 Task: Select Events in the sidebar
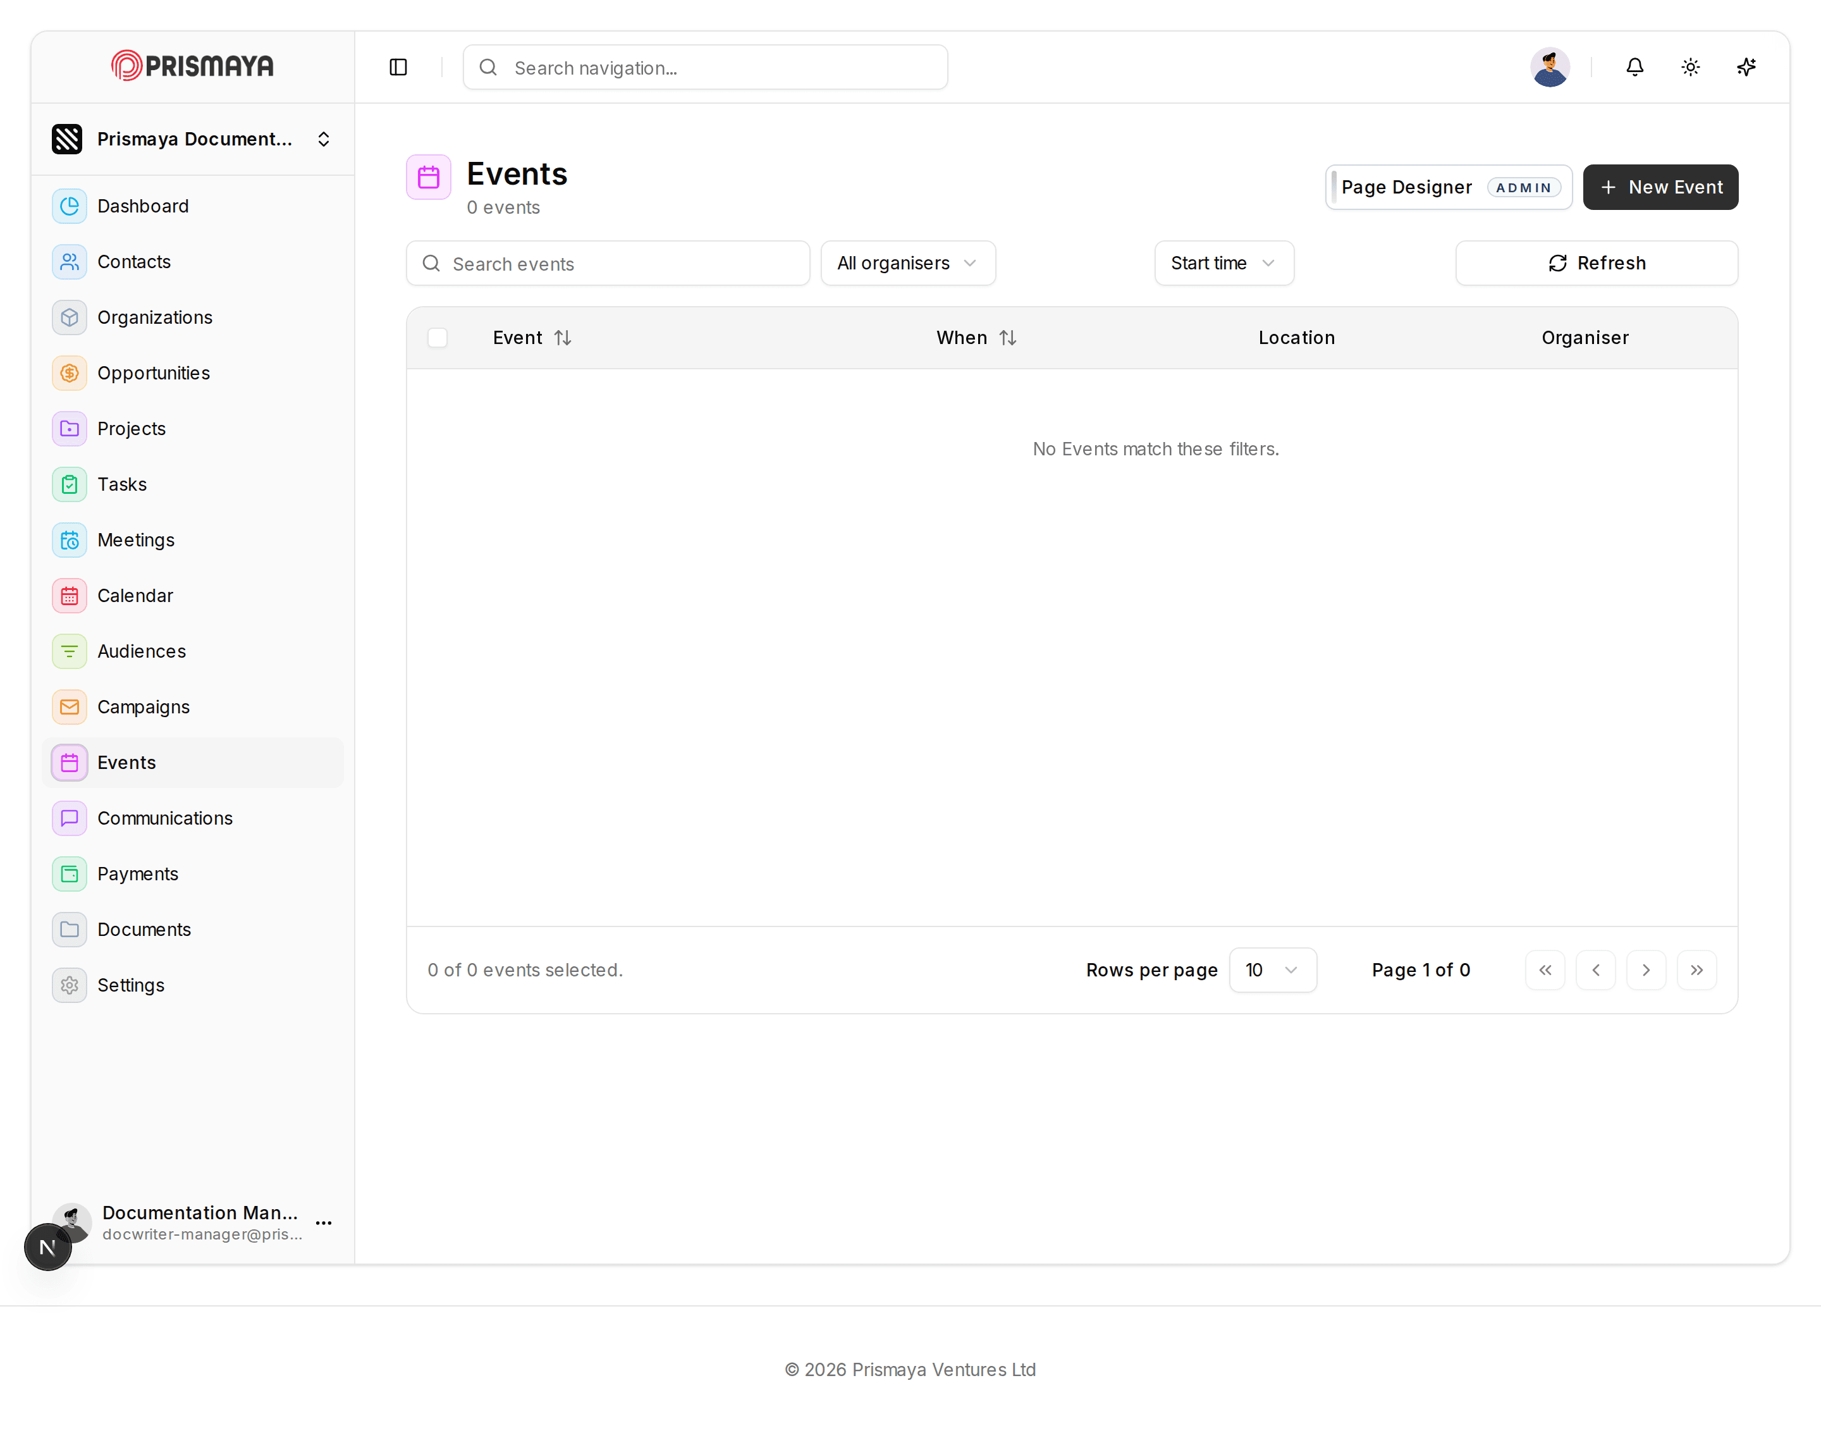[193, 763]
